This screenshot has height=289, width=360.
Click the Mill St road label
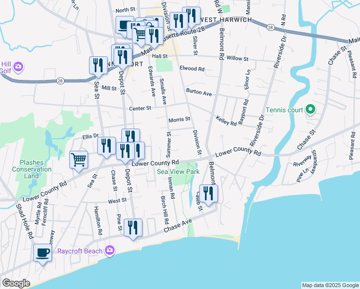109,88
